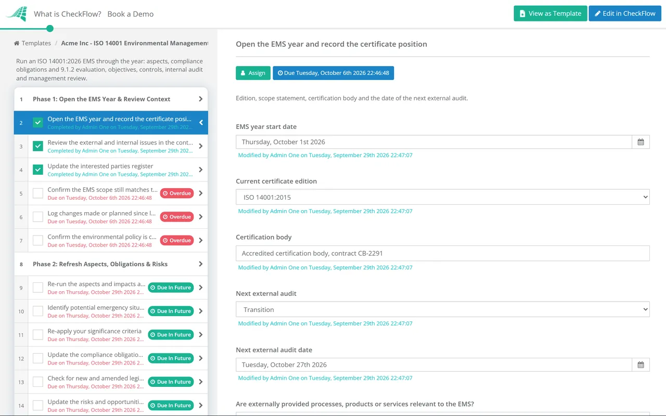Click the EMS year start date field

(x=434, y=142)
